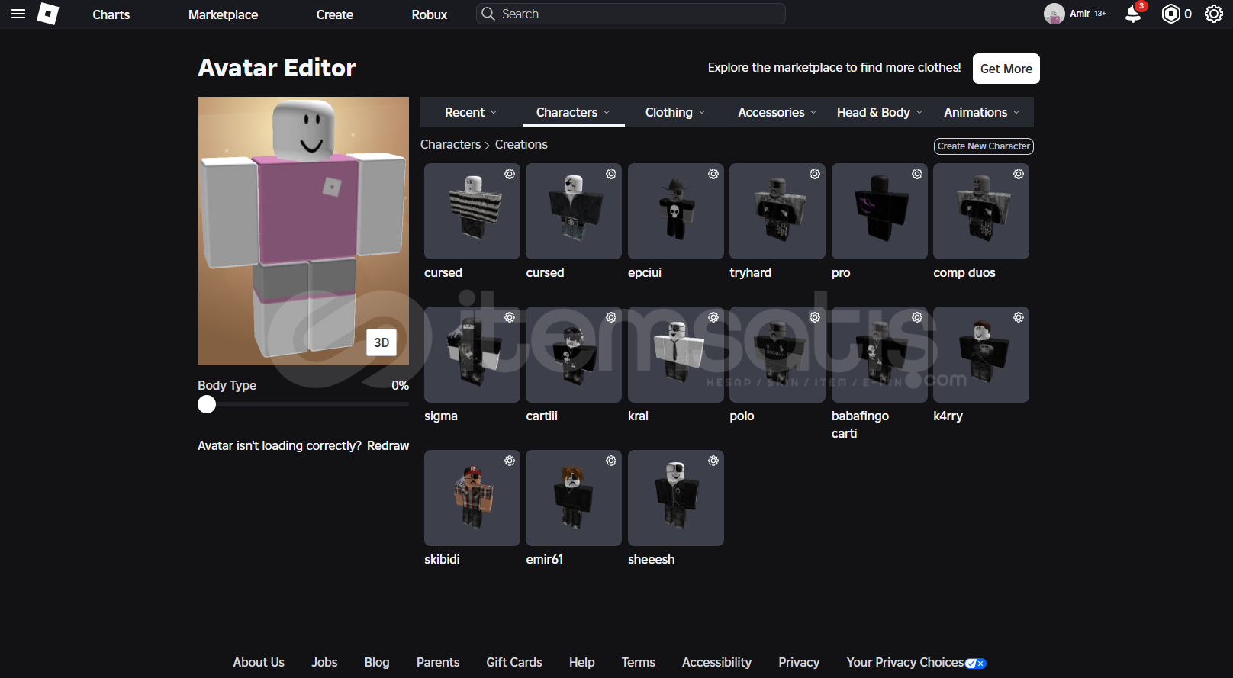The image size is (1233, 678).
Task: Open gear settings on emir61 character
Action: pyautogui.click(x=611, y=461)
